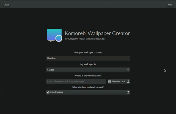Click the 'by Abraham Masri @cheesecakeufo' text
Viewport: 176px width, 114px height.
coord(85,39)
